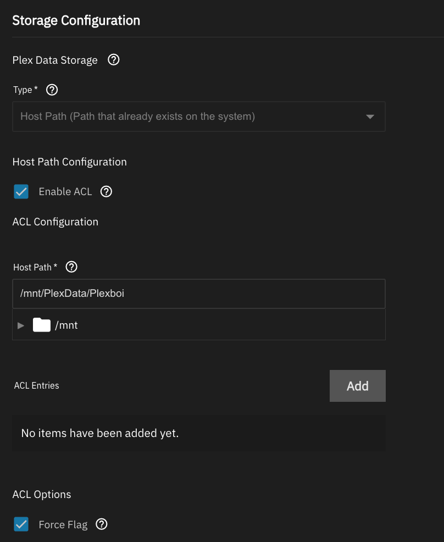Click the 'No items have been added yet' box
The height and width of the screenshot is (542, 444).
tap(199, 433)
